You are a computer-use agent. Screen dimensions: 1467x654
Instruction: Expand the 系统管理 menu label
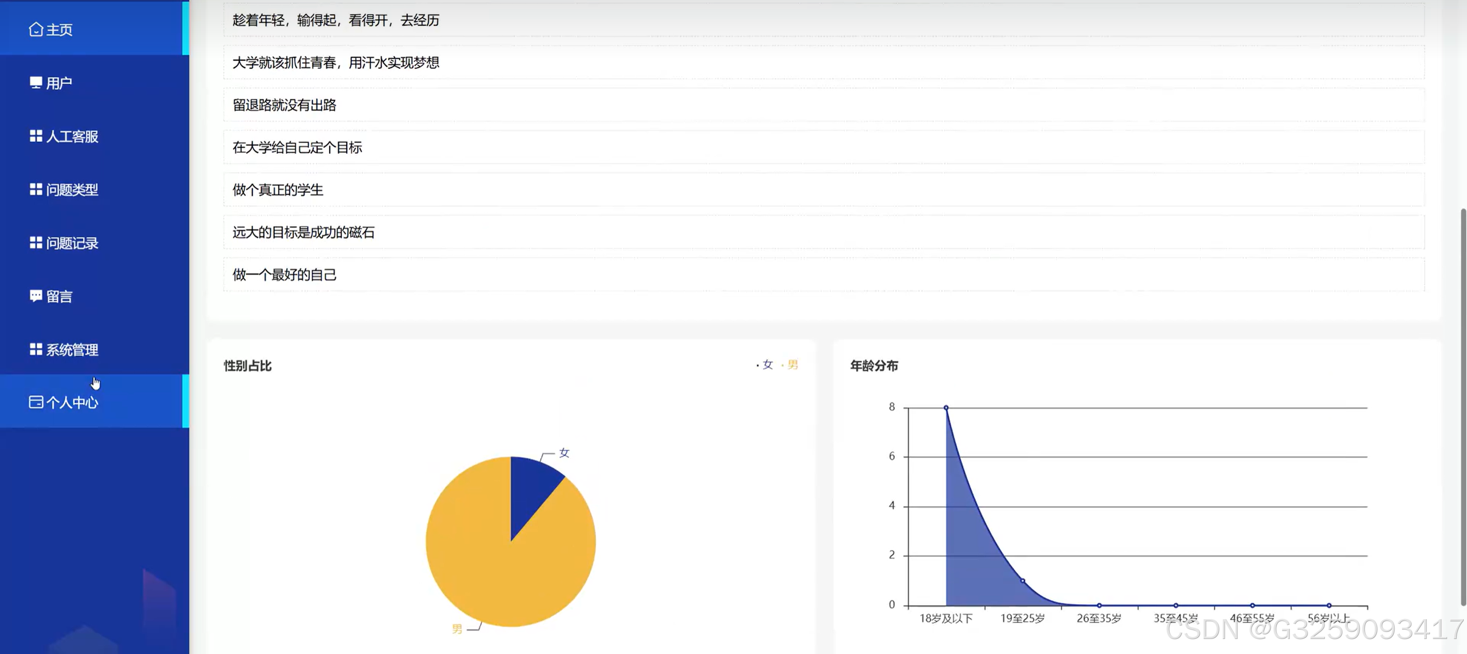tap(72, 350)
